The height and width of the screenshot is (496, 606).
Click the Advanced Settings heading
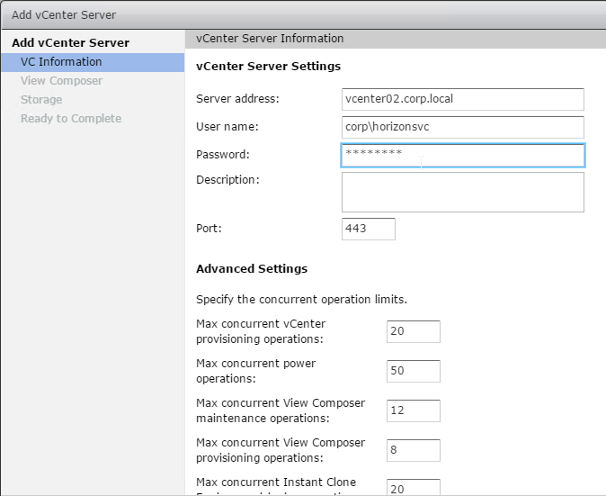tap(252, 268)
